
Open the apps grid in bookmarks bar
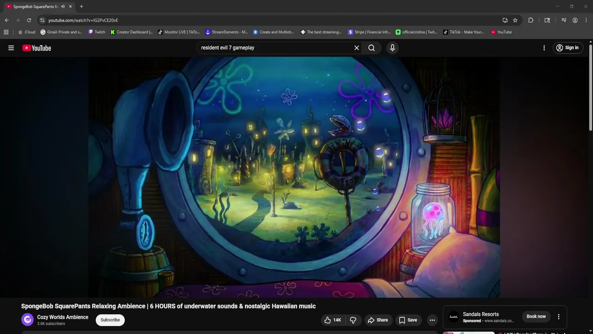click(x=6, y=32)
